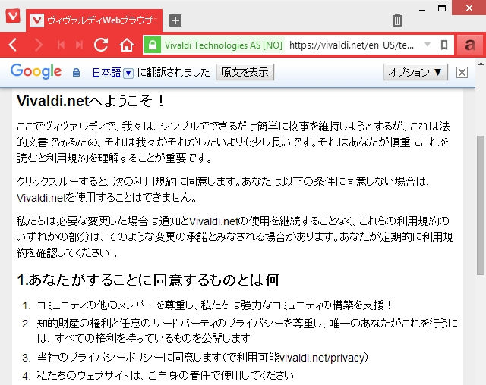Click the vivaldi.net/privacy text

pyautogui.click(x=322, y=358)
